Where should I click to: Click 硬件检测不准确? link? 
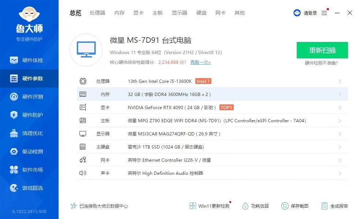coord(321,63)
